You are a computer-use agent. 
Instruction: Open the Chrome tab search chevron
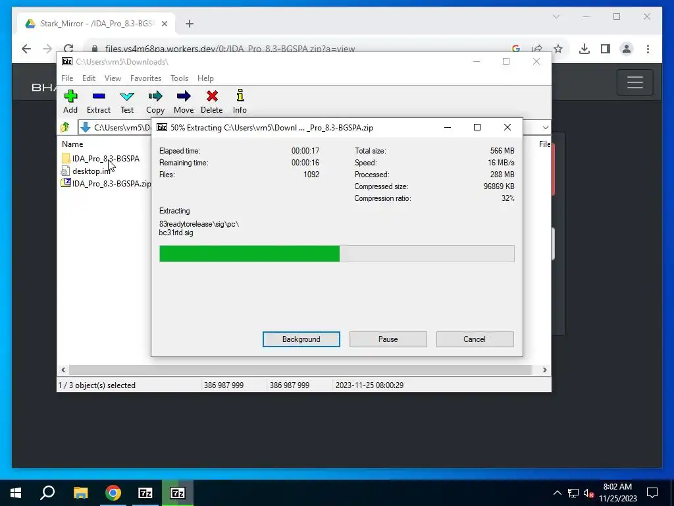coord(556,16)
